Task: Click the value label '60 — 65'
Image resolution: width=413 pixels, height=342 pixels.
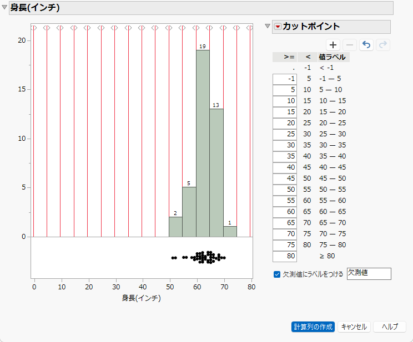Action: pyautogui.click(x=333, y=212)
